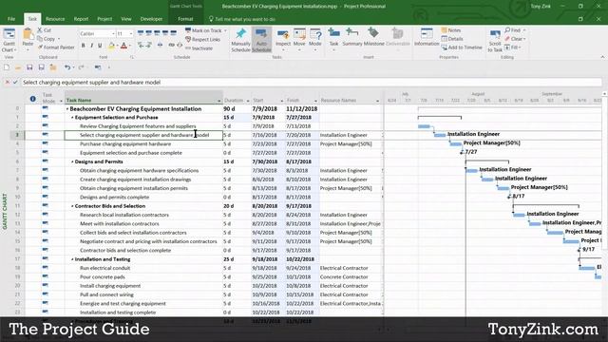Collapse the Designs and Permits summary task
Screen dimensions: 608x342
coord(72,161)
